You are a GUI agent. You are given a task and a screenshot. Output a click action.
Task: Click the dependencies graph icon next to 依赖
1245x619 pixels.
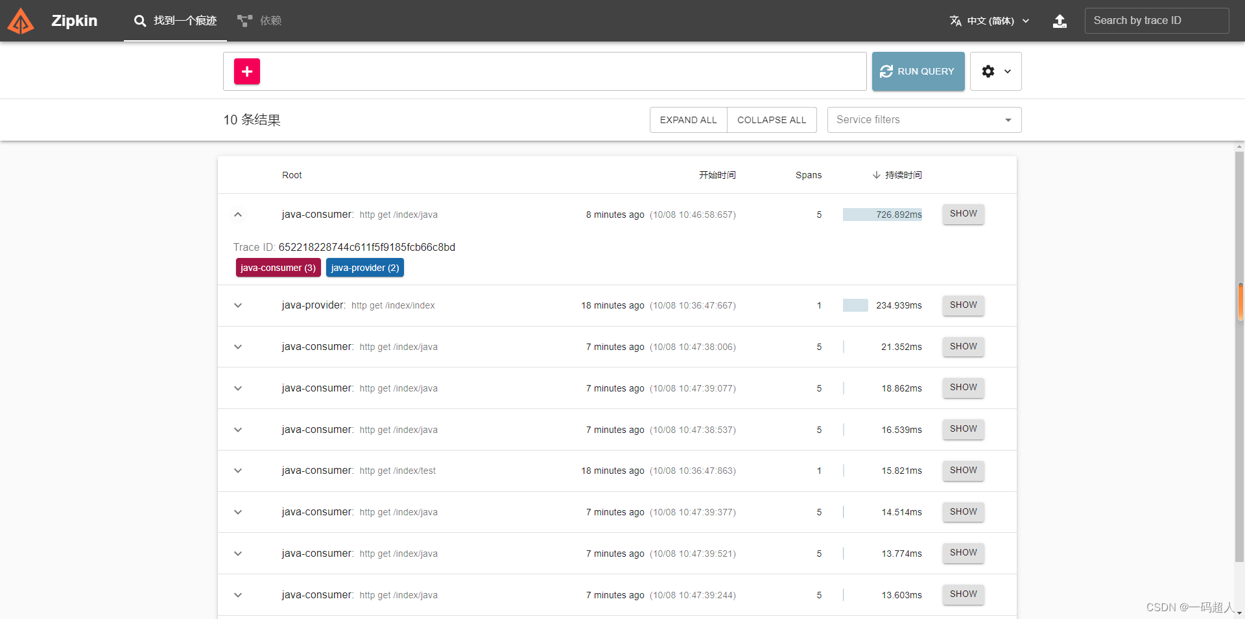[x=243, y=20]
